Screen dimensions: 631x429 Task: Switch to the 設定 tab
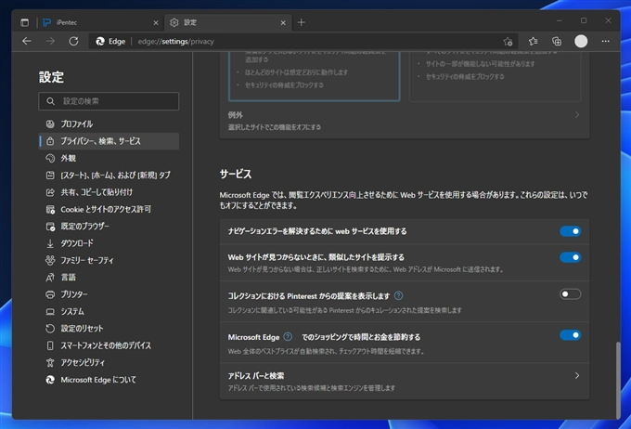tap(227, 22)
